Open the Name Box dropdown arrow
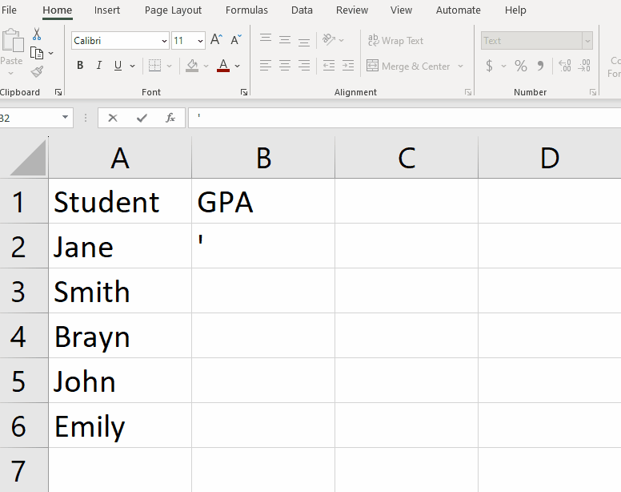The width and height of the screenshot is (621, 492). coord(65,117)
